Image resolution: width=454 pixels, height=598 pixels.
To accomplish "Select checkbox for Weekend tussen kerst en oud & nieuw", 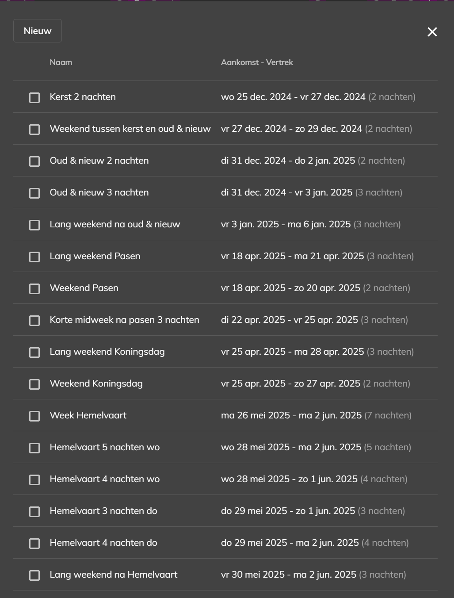I will (34, 130).
